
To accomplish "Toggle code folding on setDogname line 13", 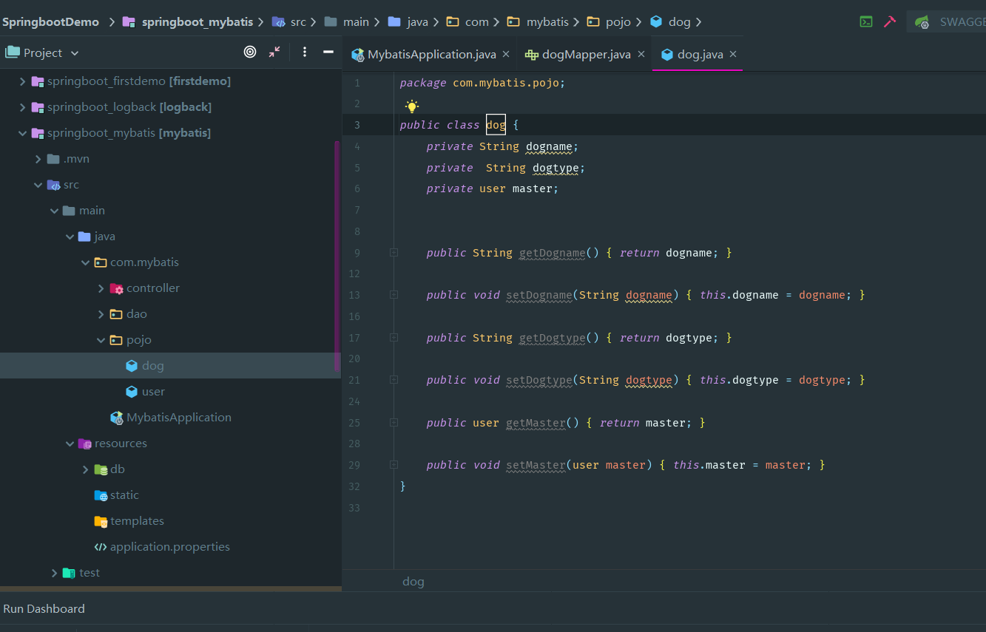I will coord(394,295).
